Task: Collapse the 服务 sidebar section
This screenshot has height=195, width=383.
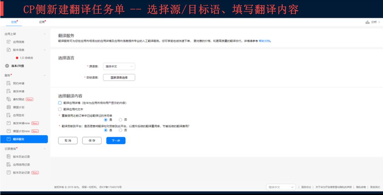Action: coord(45,76)
